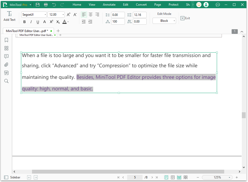The height and width of the screenshot is (182, 248).
Task: Apply subscript to the selected text
Action: [x=58, y=22]
